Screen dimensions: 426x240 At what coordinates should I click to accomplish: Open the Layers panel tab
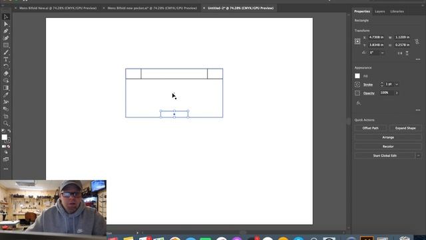click(x=380, y=11)
